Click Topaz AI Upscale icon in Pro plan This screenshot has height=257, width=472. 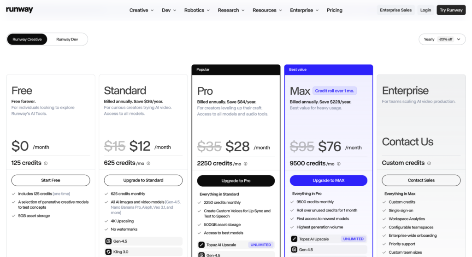201,245
